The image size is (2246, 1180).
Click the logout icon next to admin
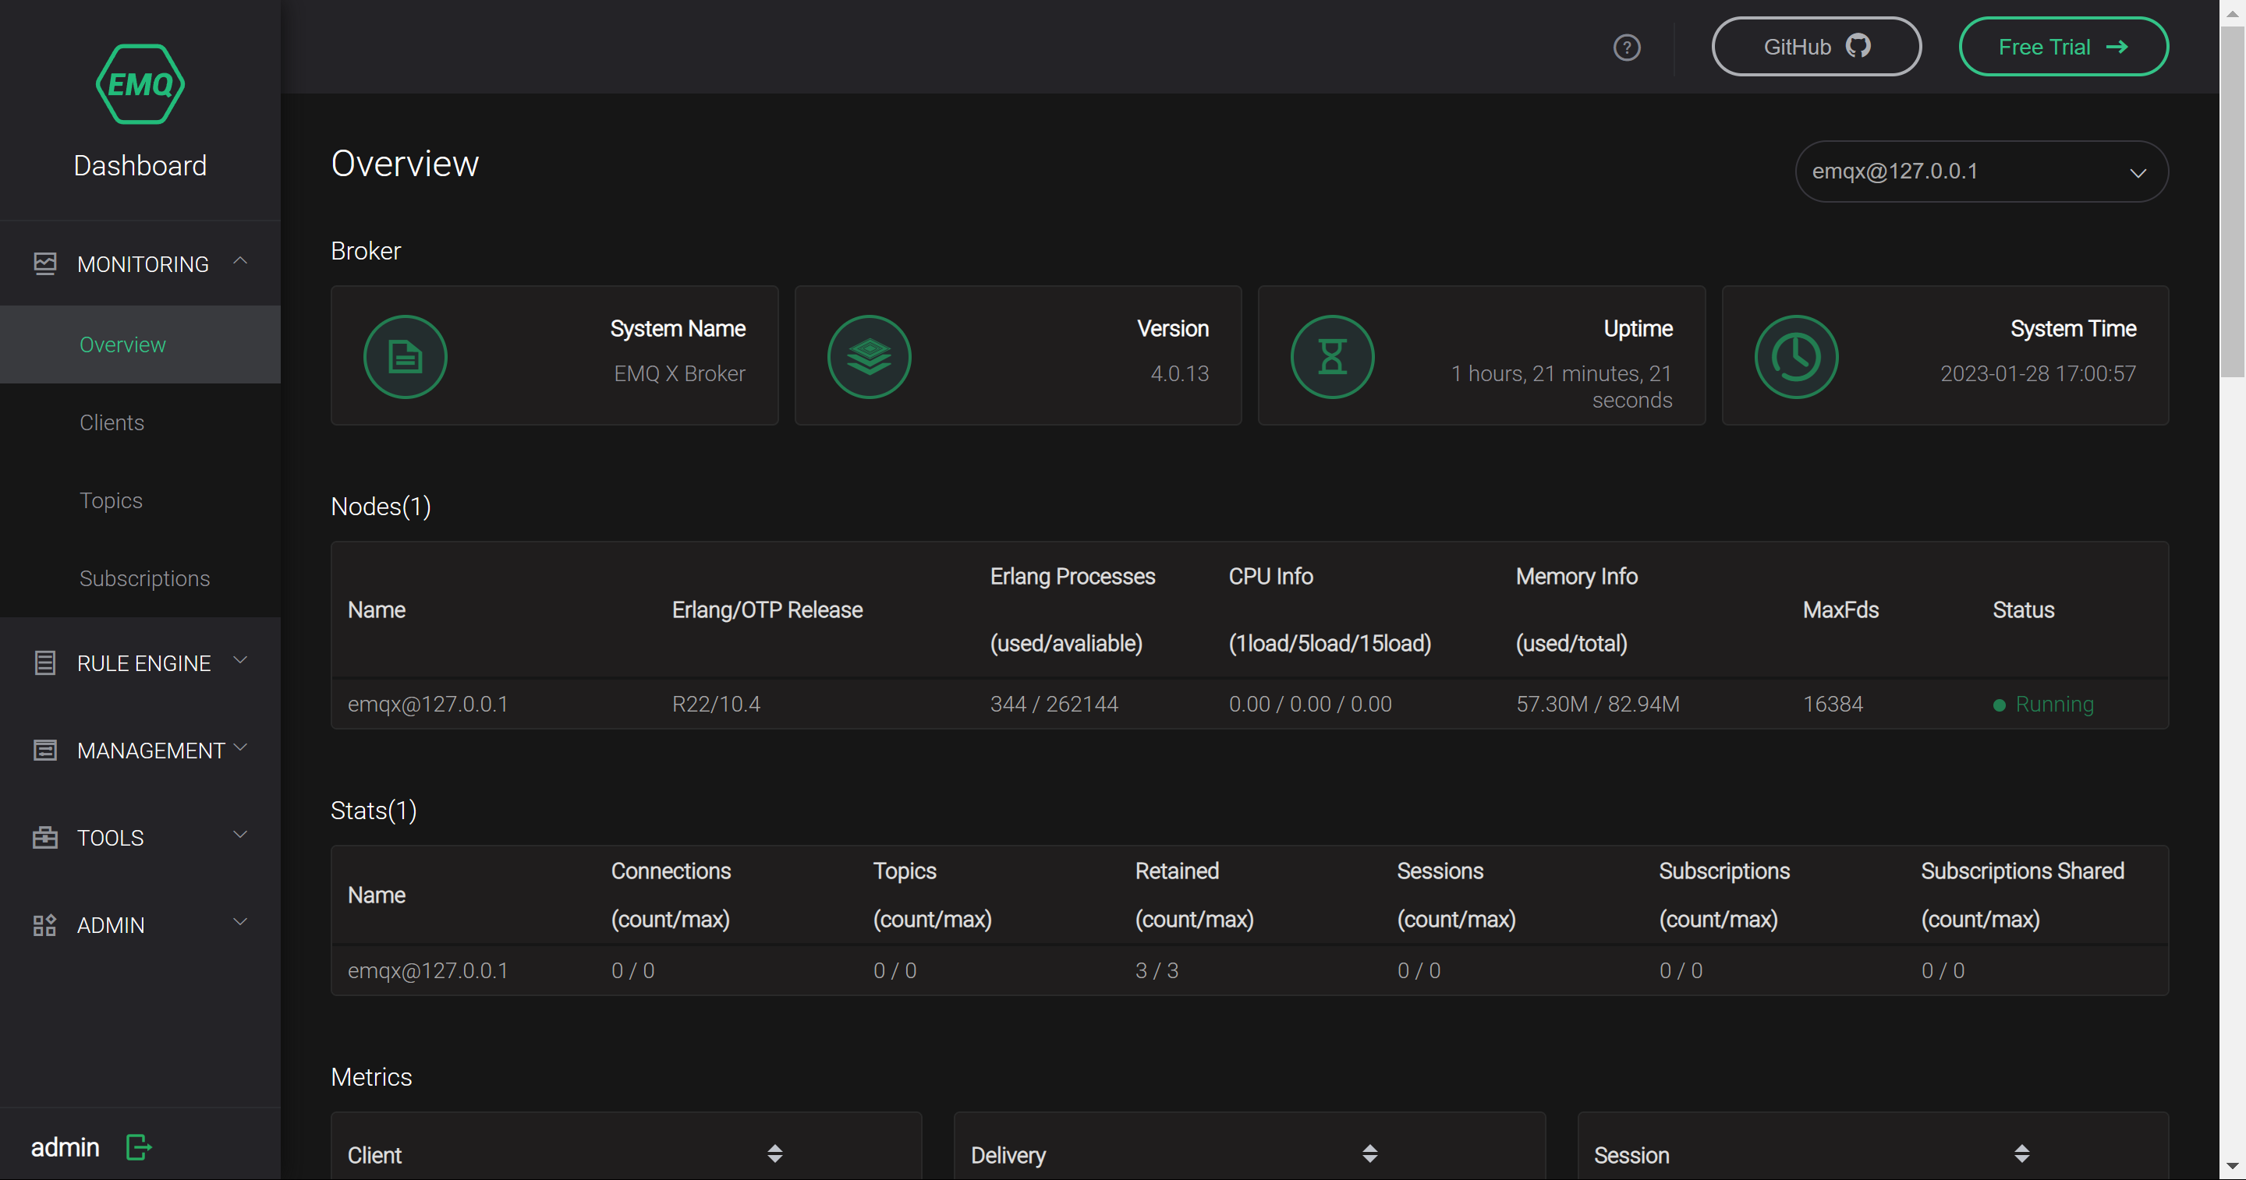(x=139, y=1147)
